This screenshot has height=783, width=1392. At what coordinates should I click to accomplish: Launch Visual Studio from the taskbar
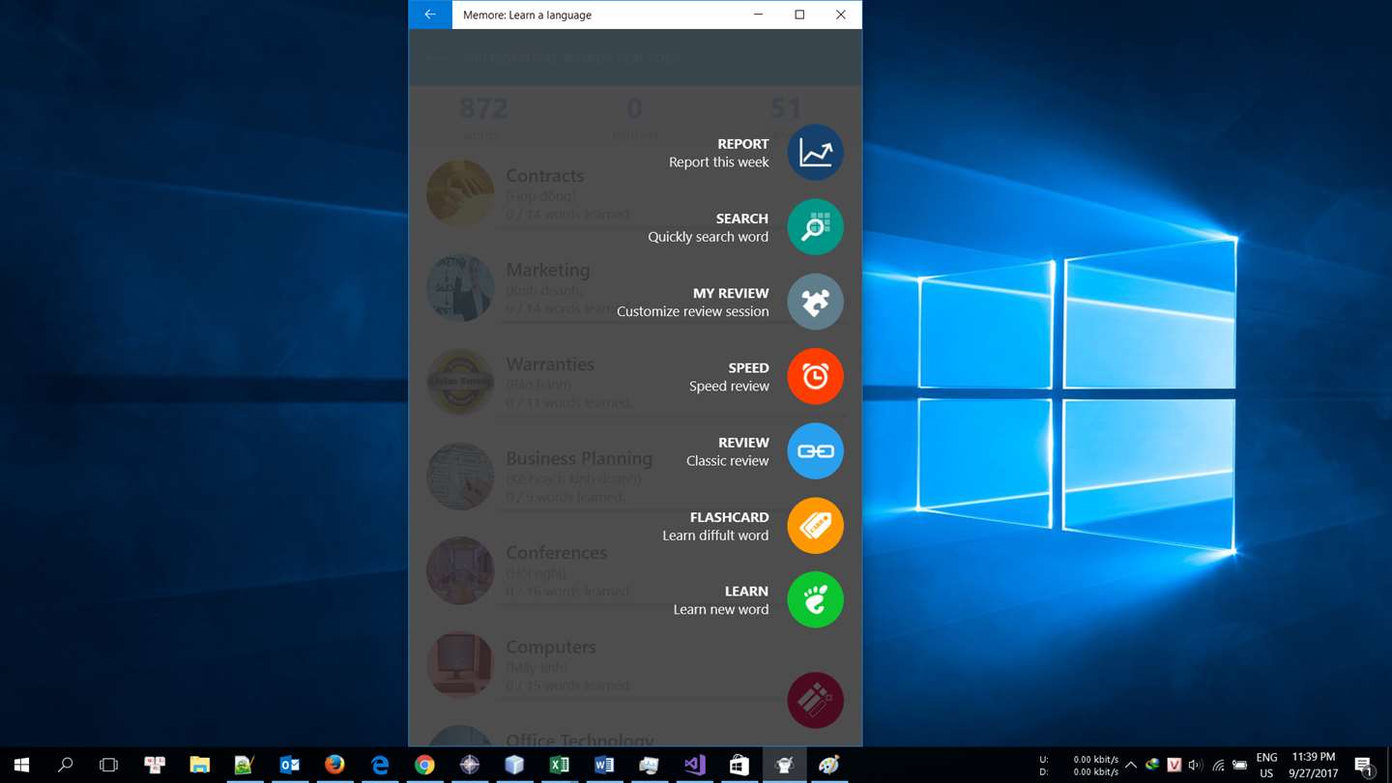pyautogui.click(x=694, y=765)
